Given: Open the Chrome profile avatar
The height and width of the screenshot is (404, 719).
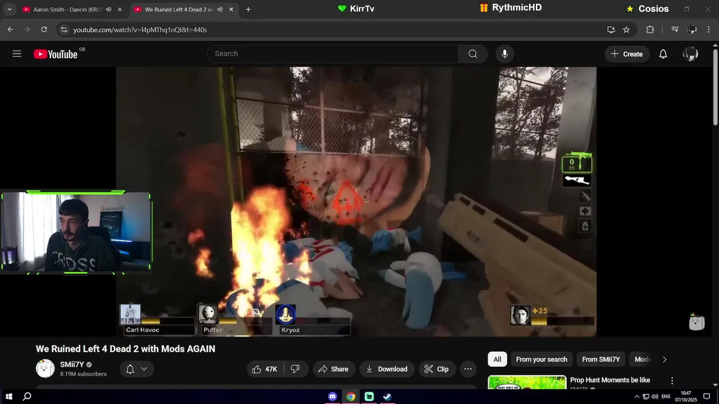Looking at the screenshot, I should 692,30.
